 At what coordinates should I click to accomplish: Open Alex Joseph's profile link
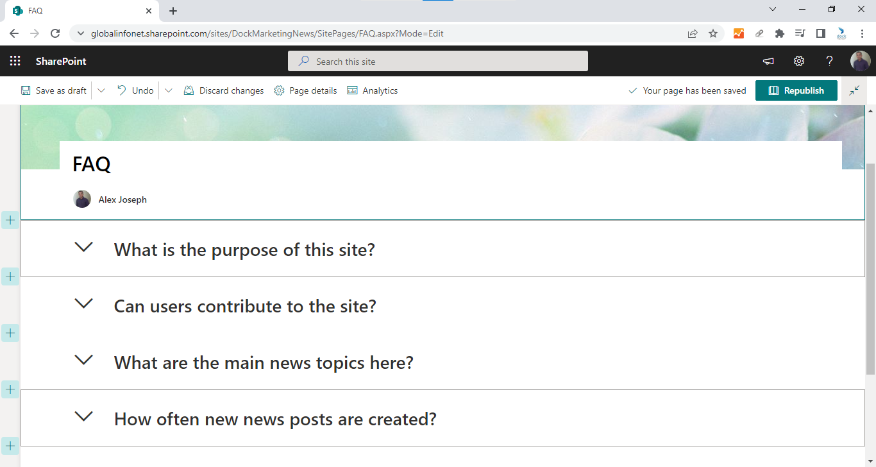(122, 200)
